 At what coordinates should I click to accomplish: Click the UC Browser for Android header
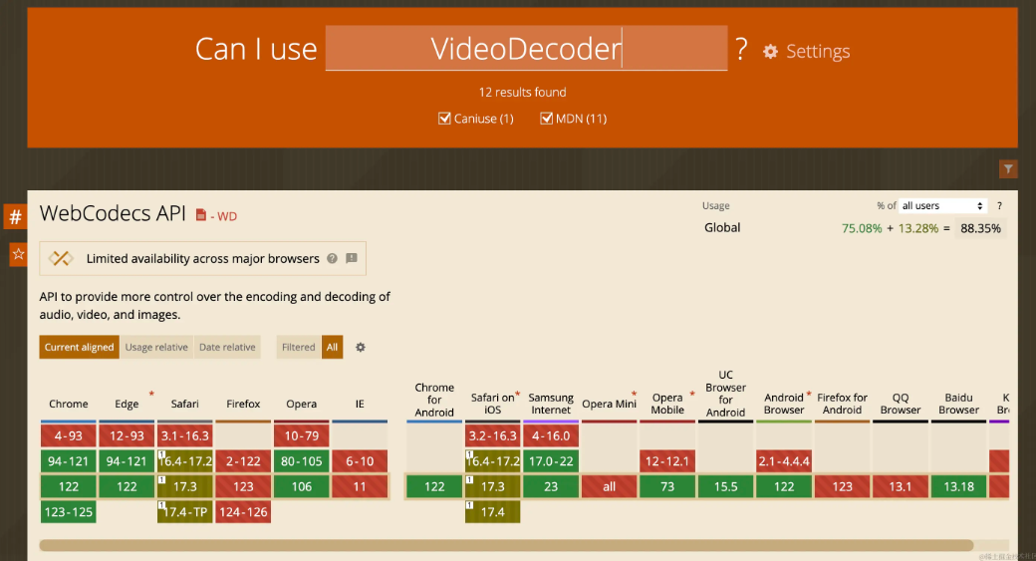pyautogui.click(x=725, y=394)
